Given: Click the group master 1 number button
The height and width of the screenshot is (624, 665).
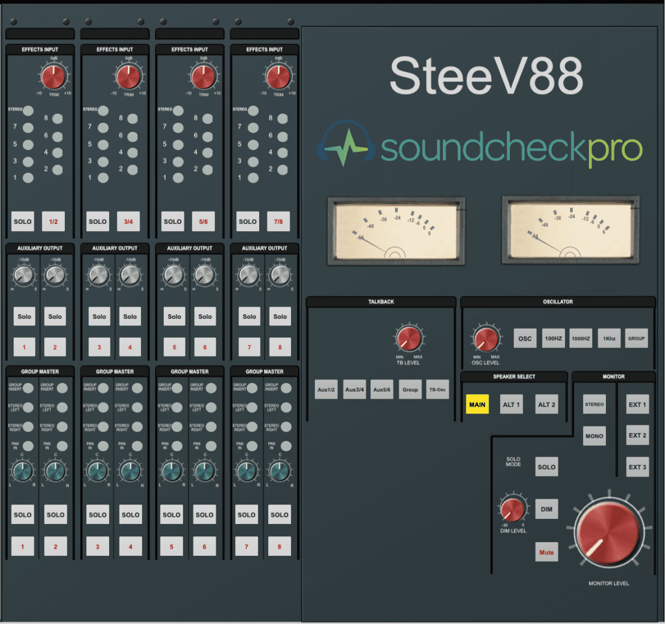Looking at the screenshot, I should pyautogui.click(x=23, y=547).
